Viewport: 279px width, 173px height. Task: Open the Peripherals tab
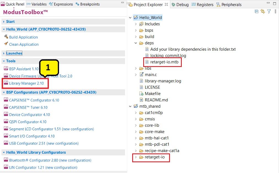[229, 5]
